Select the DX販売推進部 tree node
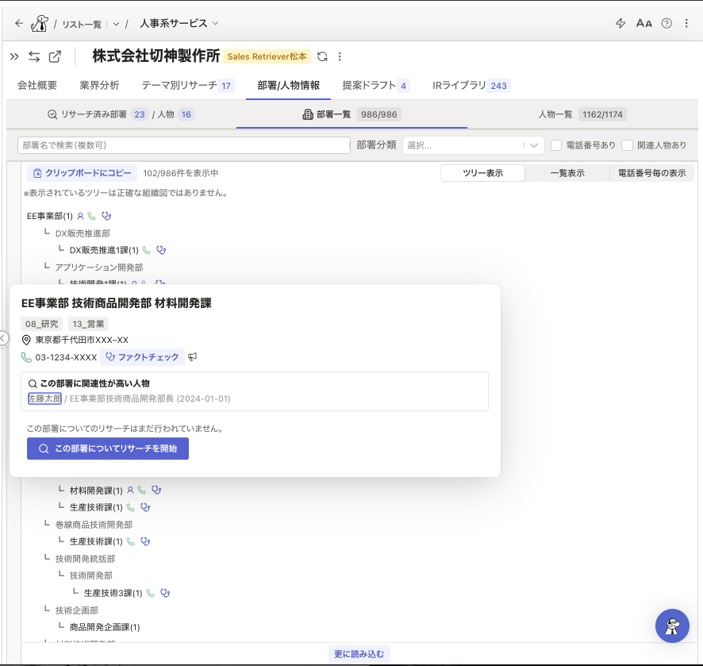Screen dimensions: 703x666 point(83,233)
